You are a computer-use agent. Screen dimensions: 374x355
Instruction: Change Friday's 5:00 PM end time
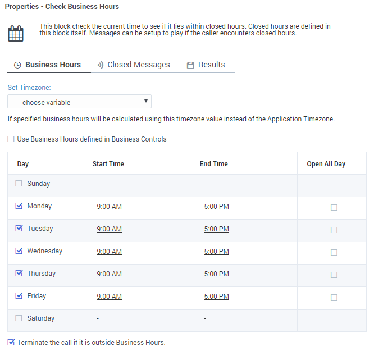[x=216, y=297]
